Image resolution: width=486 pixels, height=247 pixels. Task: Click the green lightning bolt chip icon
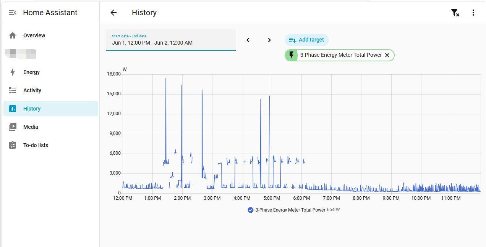(x=292, y=55)
